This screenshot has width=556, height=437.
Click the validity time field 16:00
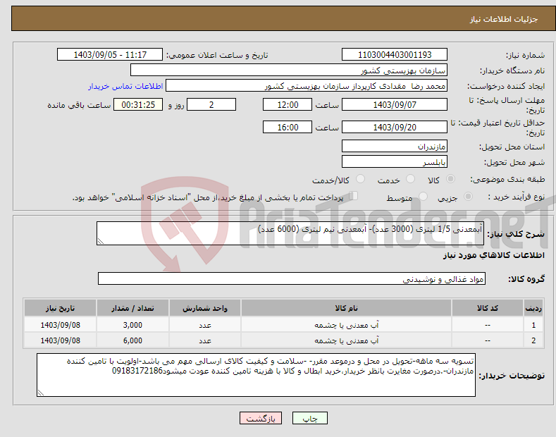pyautogui.click(x=288, y=127)
